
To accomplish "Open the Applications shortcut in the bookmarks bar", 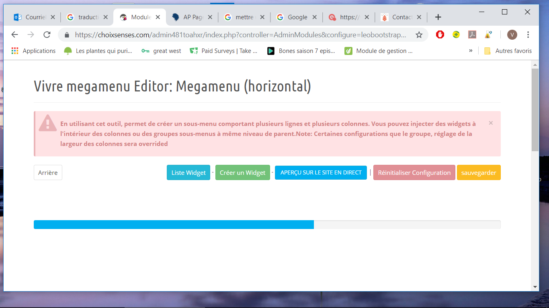I will click(x=34, y=51).
